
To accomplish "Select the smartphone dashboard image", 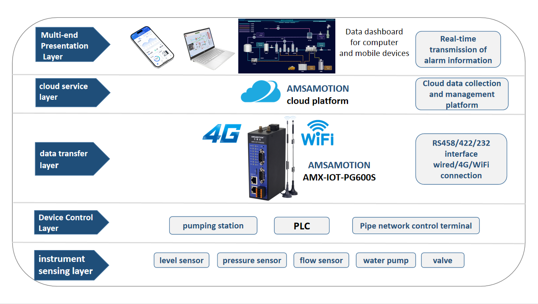I will click(152, 49).
